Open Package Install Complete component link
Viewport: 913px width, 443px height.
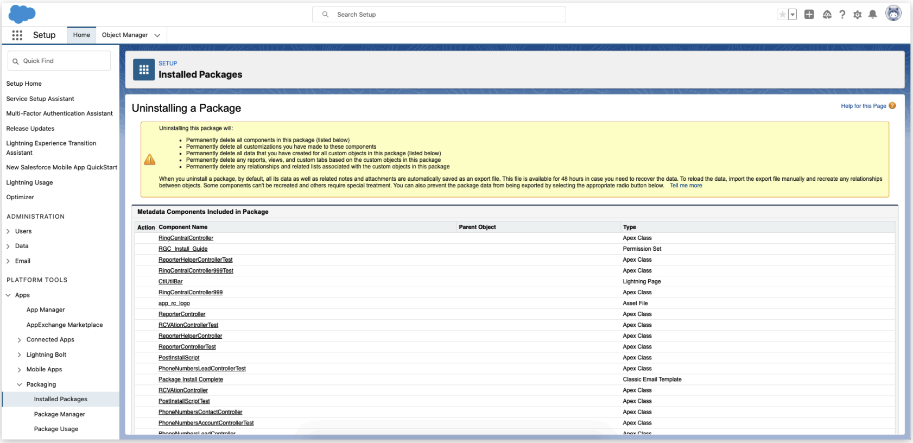191,379
